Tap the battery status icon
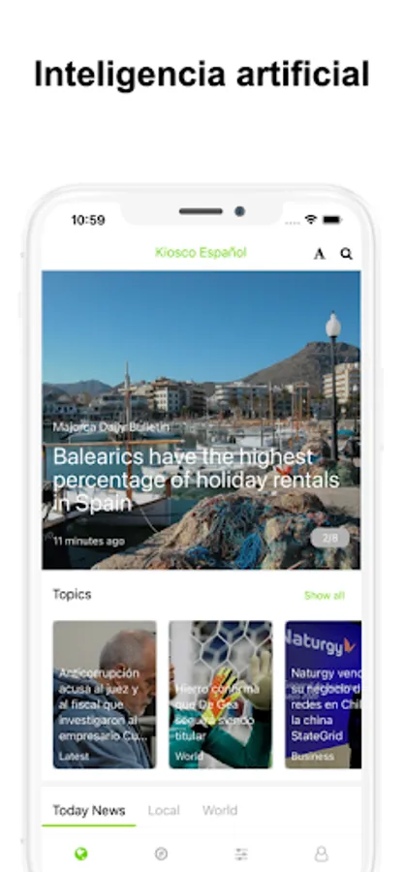Screen dimensions: 404x872 pyautogui.click(x=331, y=220)
